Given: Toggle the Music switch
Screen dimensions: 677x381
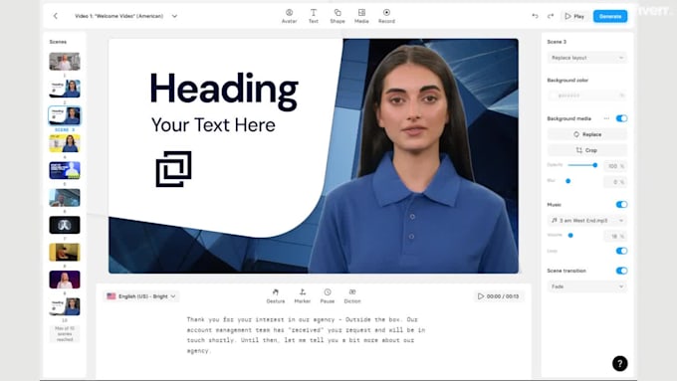Looking at the screenshot, I should pos(621,205).
